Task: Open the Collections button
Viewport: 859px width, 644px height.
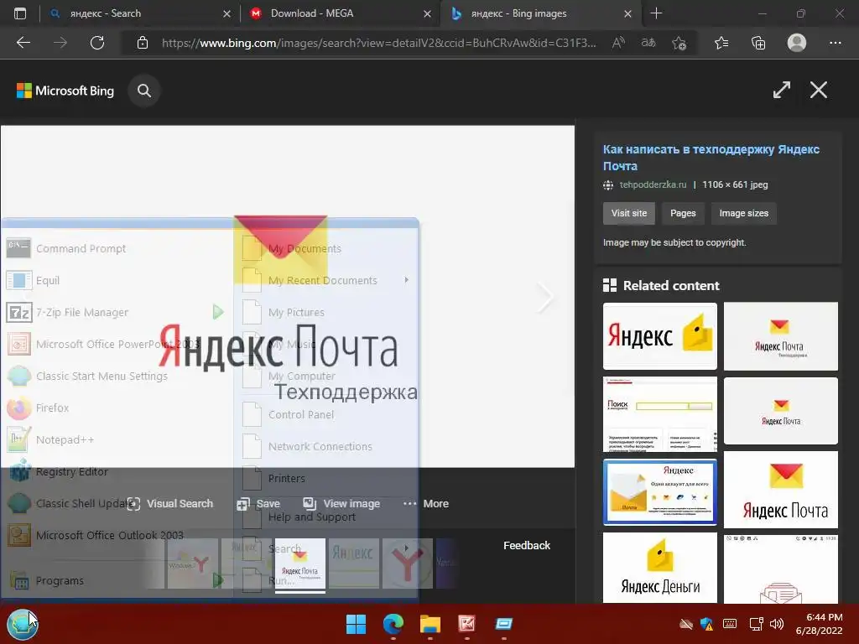Action: coord(758,43)
